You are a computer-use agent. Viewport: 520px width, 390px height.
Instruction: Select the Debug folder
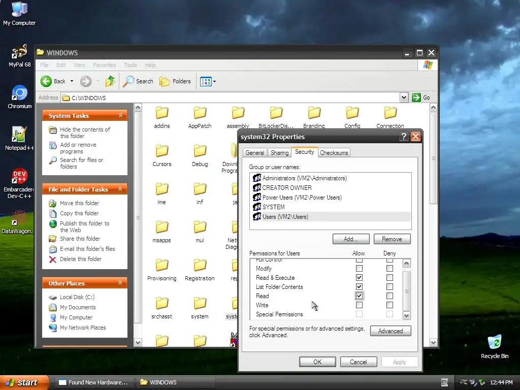(200, 156)
